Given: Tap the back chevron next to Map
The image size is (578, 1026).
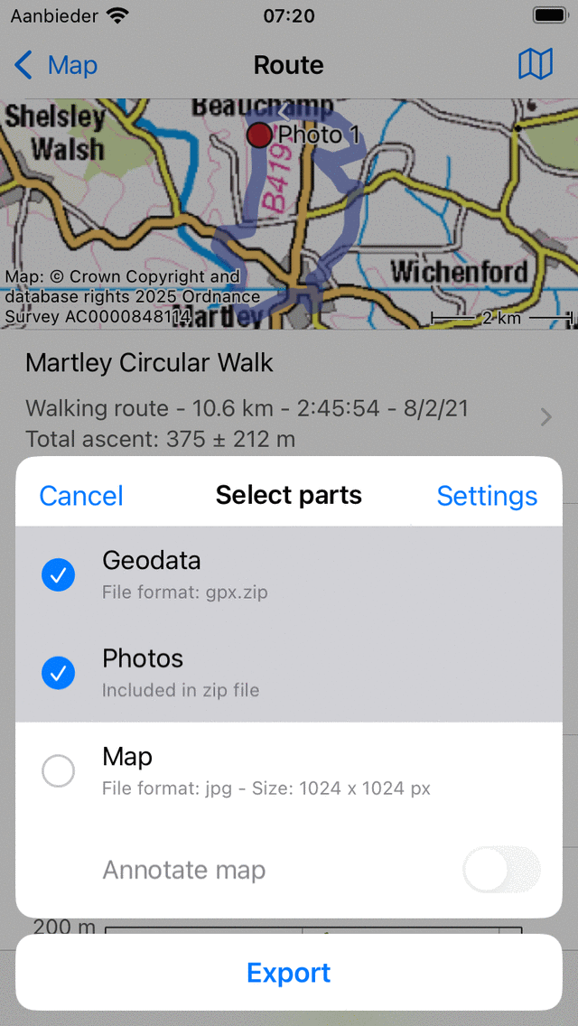Looking at the screenshot, I should (x=23, y=65).
